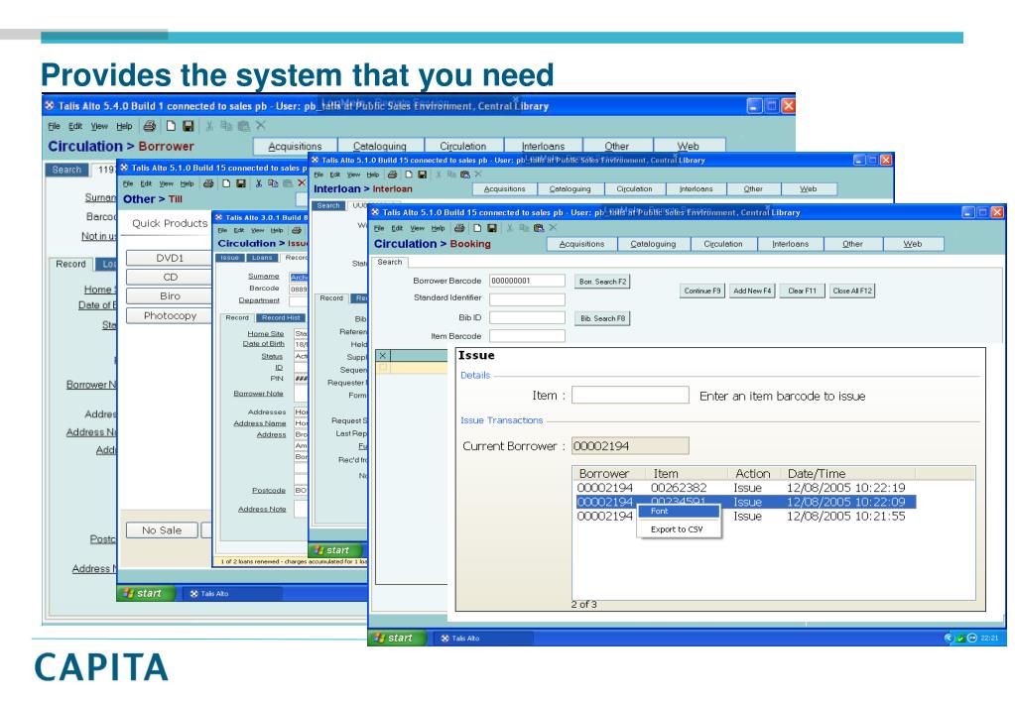Click Clear F11 button
1015x702 pixels.
pos(802,292)
